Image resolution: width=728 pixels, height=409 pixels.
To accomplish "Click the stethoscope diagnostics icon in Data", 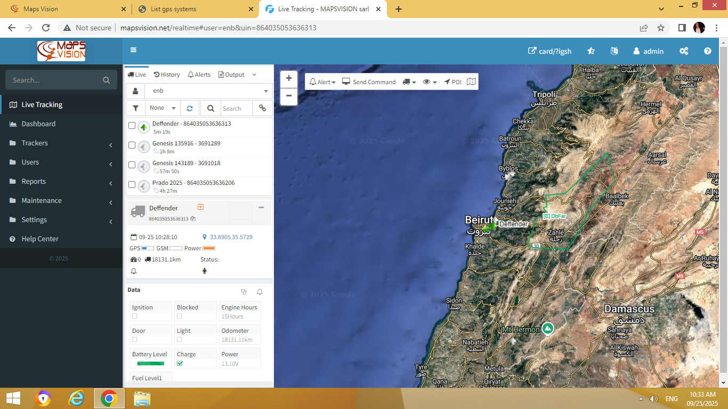I will coord(244,292).
